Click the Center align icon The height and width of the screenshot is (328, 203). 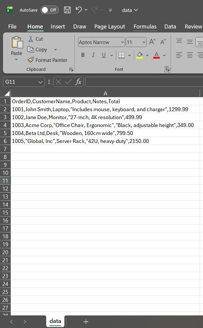[x=190, y=55]
